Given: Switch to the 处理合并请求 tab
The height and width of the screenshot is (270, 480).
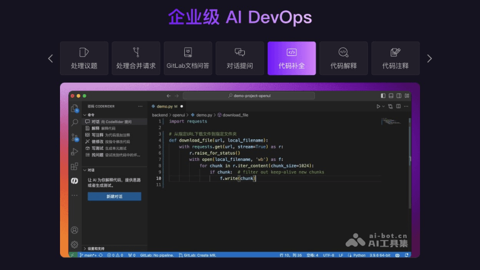Looking at the screenshot, I should [136, 58].
